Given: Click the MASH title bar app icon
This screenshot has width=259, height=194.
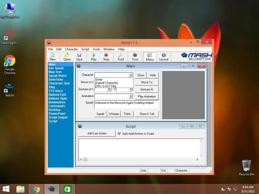Looking at the screenshot, I should 49,42.
